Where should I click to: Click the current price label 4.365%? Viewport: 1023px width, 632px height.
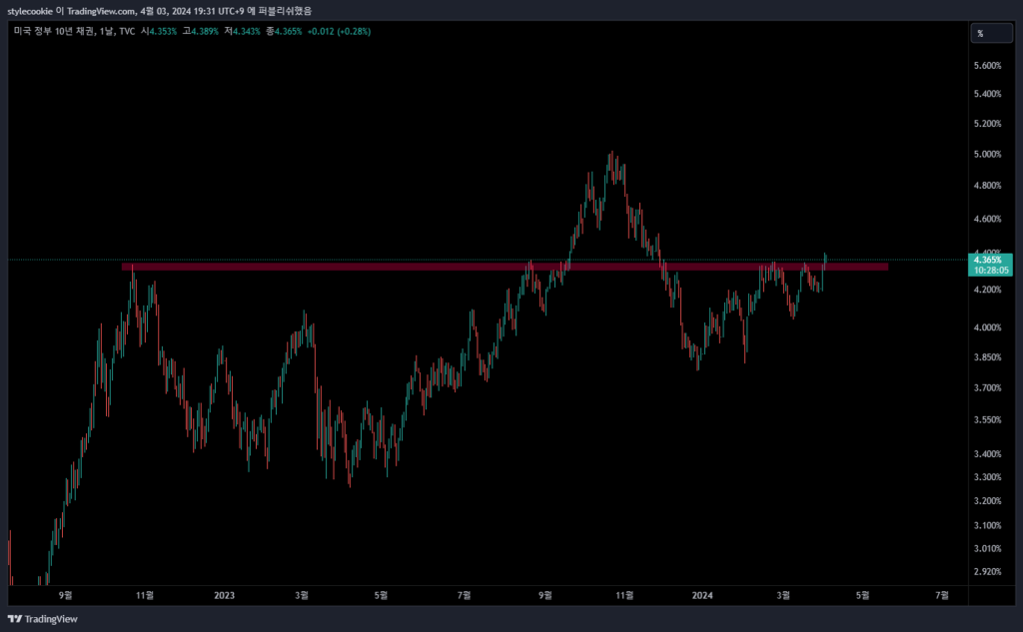click(986, 260)
